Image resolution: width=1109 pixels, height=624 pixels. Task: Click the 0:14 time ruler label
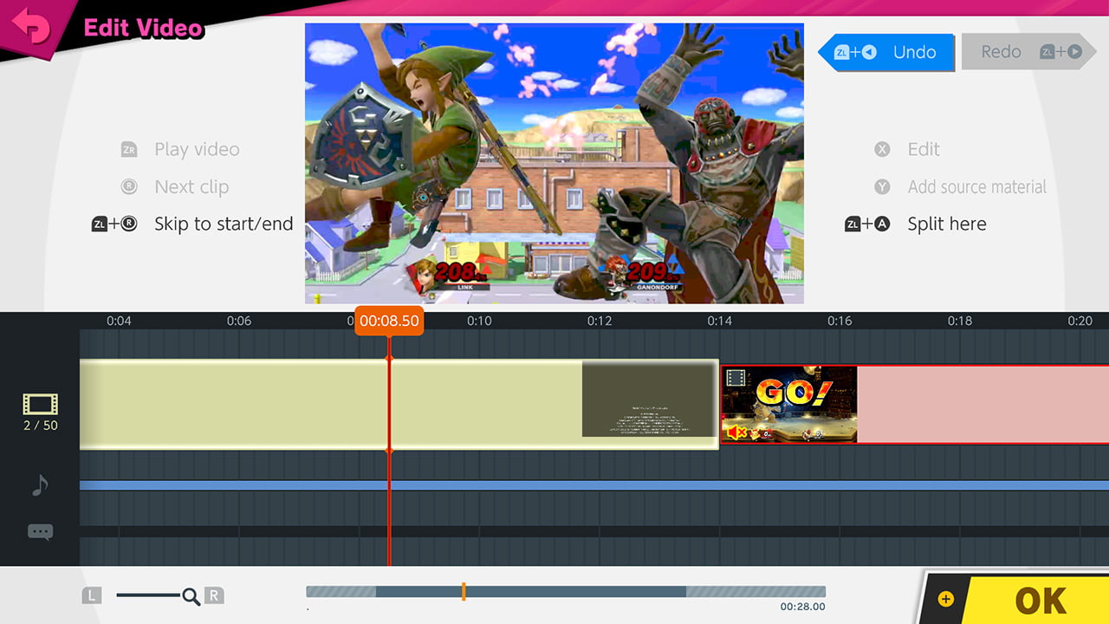[x=719, y=321]
